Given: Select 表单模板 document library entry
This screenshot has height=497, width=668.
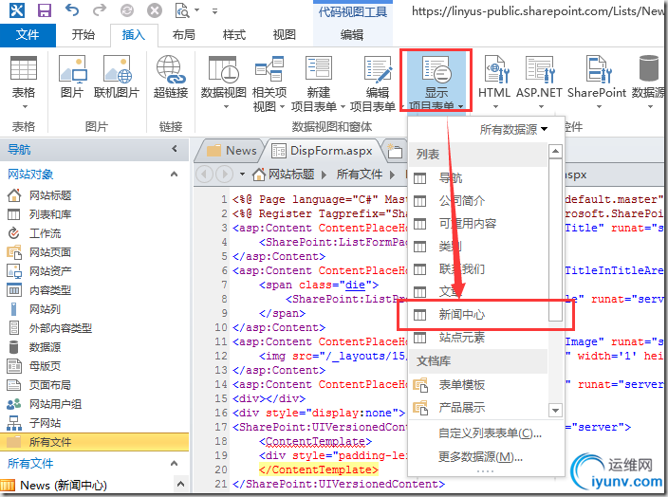Looking at the screenshot, I should point(478,384).
